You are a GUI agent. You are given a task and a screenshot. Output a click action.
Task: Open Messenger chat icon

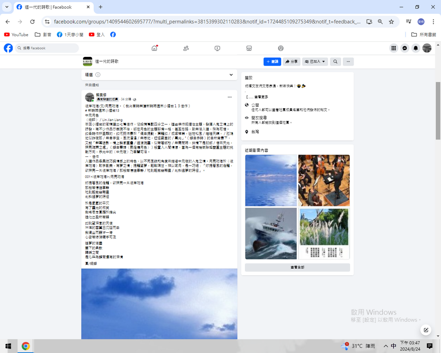[405, 48]
